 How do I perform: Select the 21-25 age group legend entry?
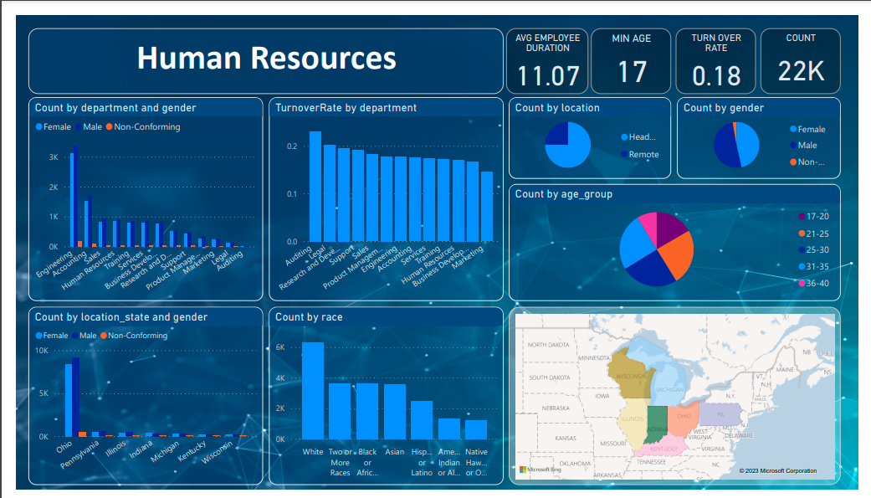coord(814,234)
